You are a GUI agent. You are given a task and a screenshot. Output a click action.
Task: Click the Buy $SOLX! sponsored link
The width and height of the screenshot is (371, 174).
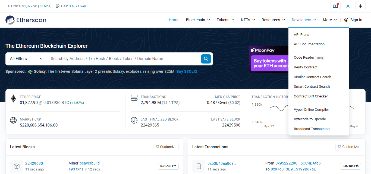[187, 71]
